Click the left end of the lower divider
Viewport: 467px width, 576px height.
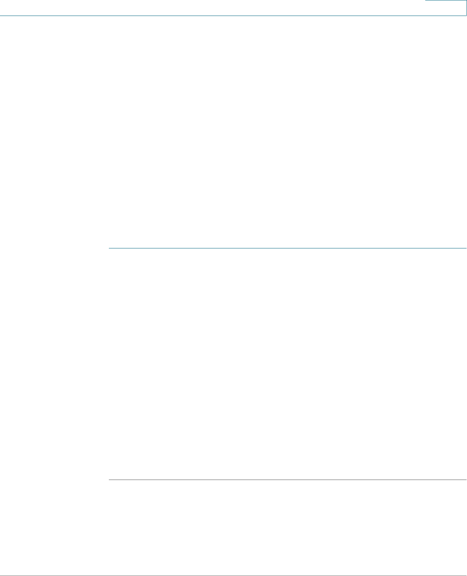109,480
